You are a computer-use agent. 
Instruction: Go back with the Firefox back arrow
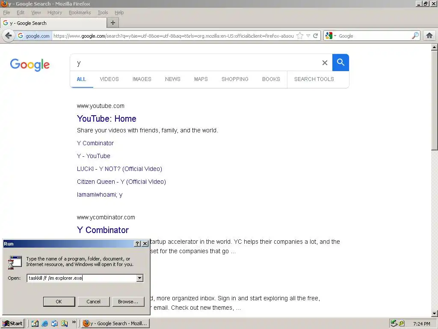9,36
